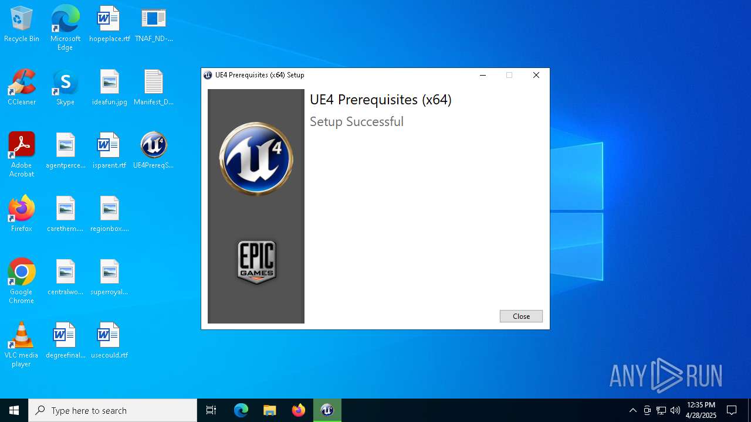
Task: Select hopeplace.rtf file on desktop
Action: coord(109,25)
